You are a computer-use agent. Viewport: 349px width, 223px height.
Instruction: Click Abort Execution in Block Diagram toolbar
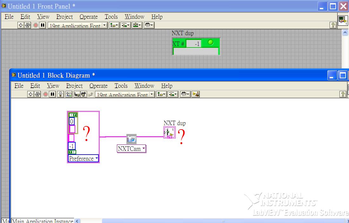(45, 94)
